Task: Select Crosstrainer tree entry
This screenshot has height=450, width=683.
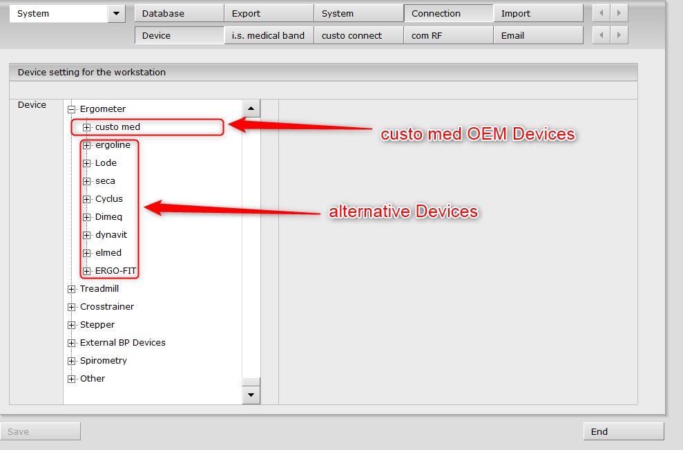Action: pyautogui.click(x=107, y=306)
